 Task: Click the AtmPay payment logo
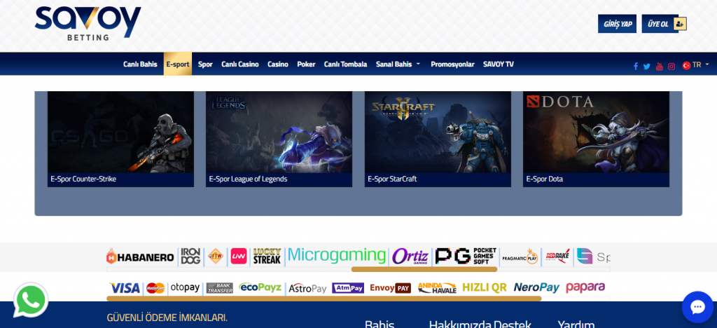point(348,288)
